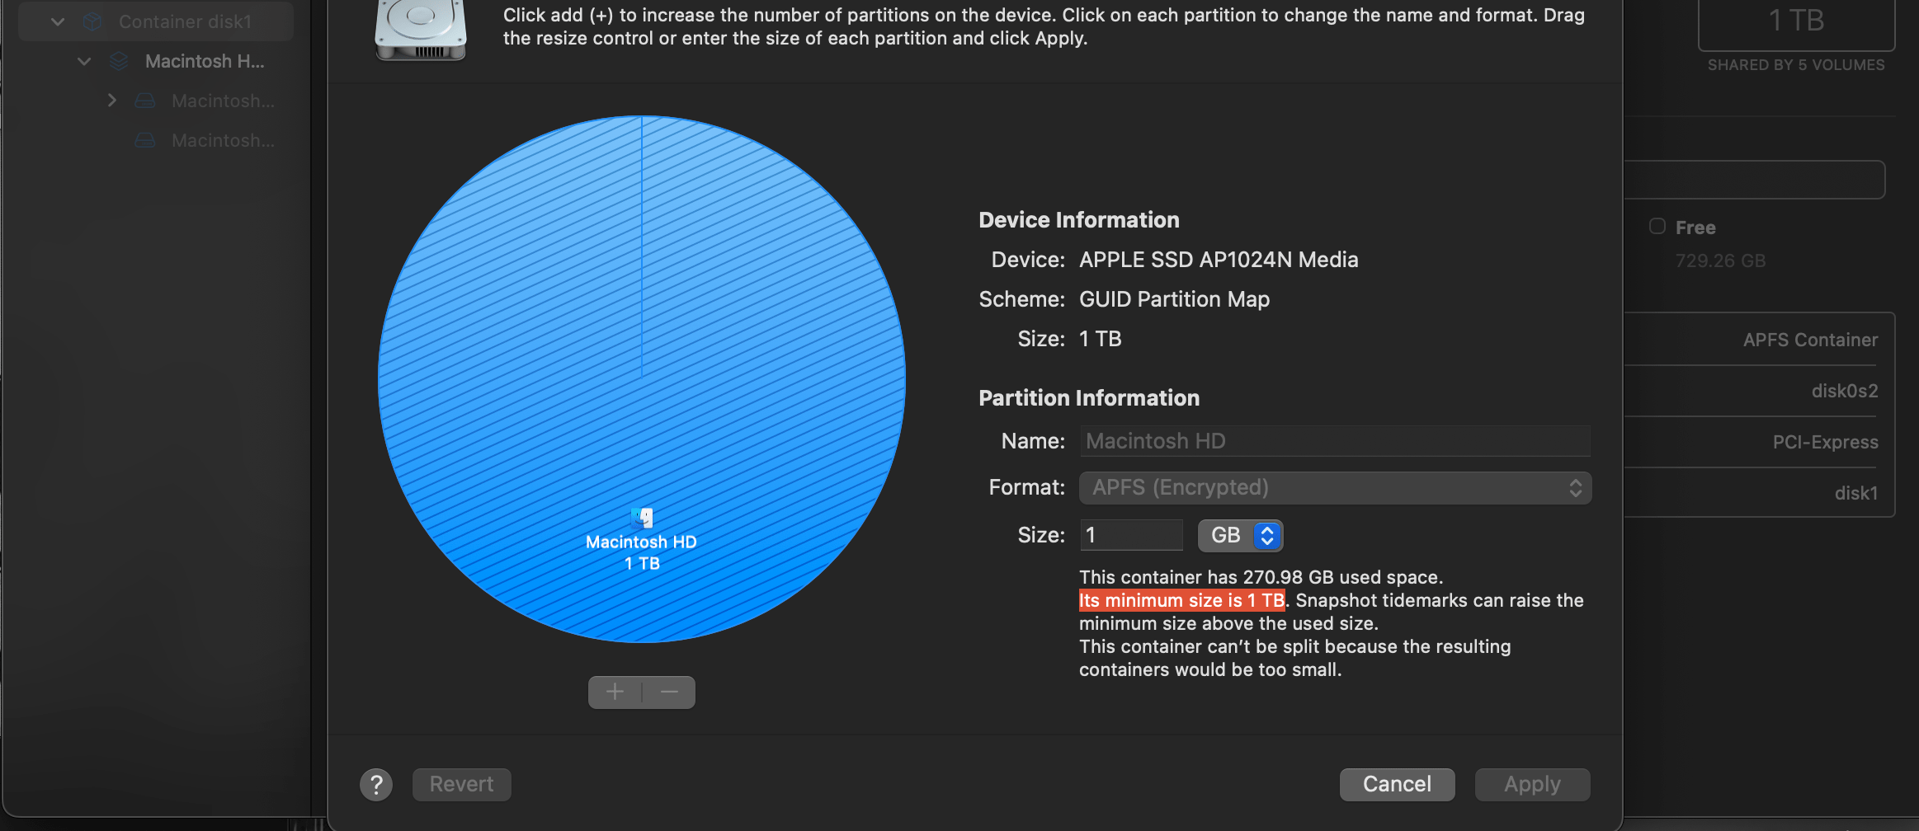The width and height of the screenshot is (1919, 831).
Task: Open the GB size unit dropdown
Action: pyautogui.click(x=1239, y=535)
